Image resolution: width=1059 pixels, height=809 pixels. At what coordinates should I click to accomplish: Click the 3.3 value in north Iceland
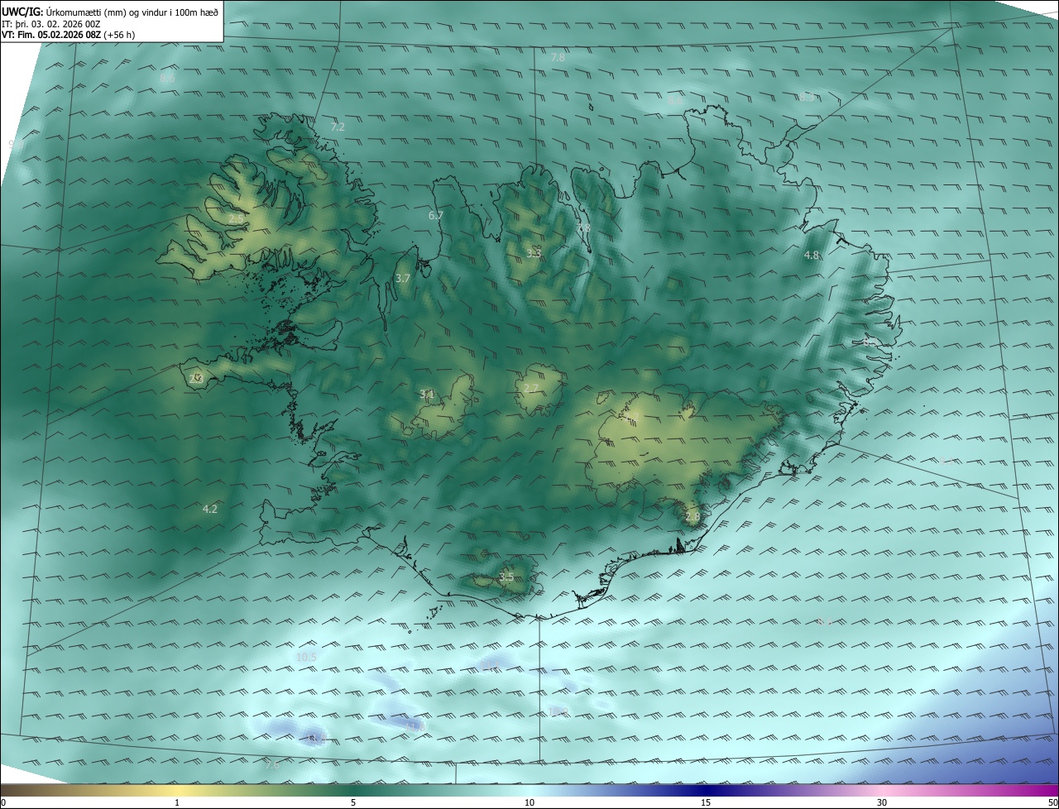click(x=534, y=253)
